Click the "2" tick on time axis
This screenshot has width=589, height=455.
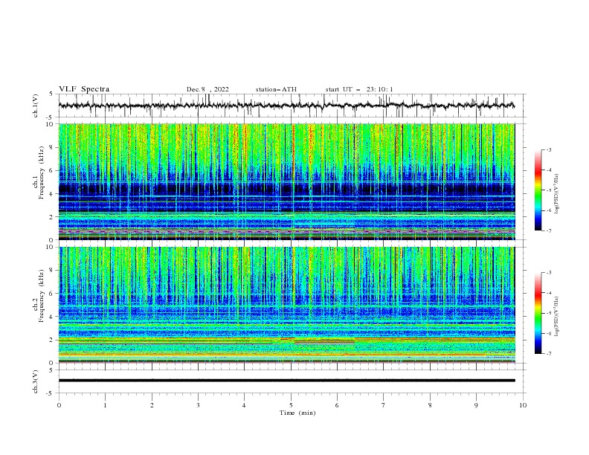pos(152,405)
